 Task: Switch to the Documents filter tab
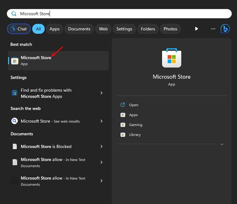coord(79,29)
